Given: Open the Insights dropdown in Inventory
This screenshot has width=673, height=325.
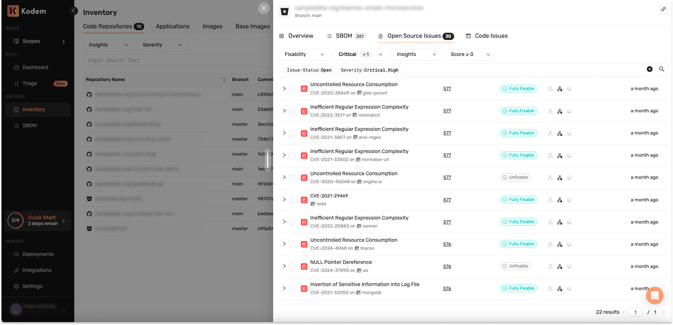Looking at the screenshot, I should pyautogui.click(x=108, y=45).
